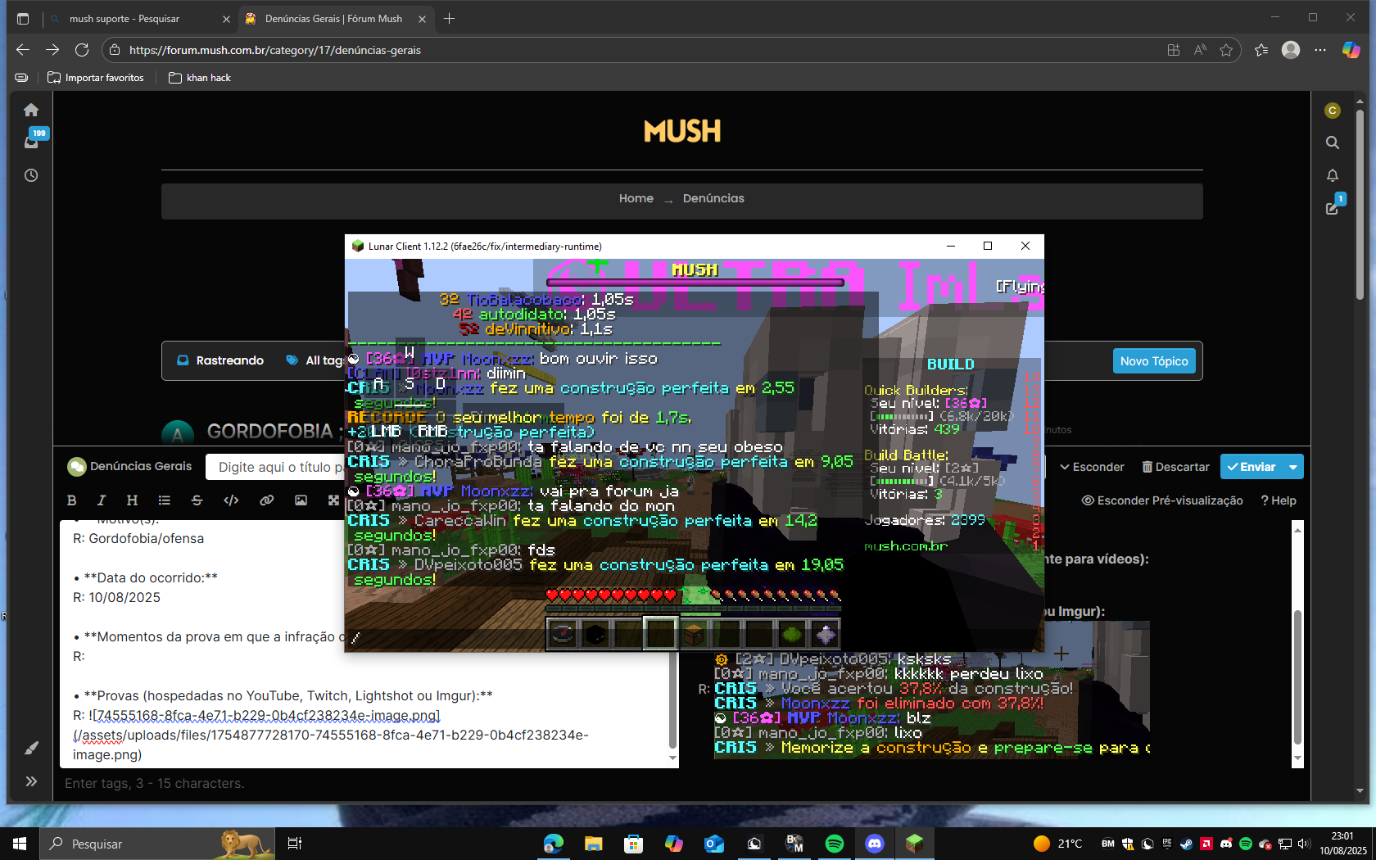Image resolution: width=1376 pixels, height=860 pixels.
Task: Select compass hotbar slot in Lunar Client
Action: click(563, 634)
